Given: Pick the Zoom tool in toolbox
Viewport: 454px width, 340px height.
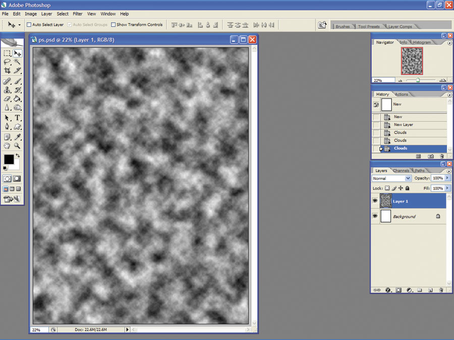Looking at the screenshot, I should (x=17, y=146).
